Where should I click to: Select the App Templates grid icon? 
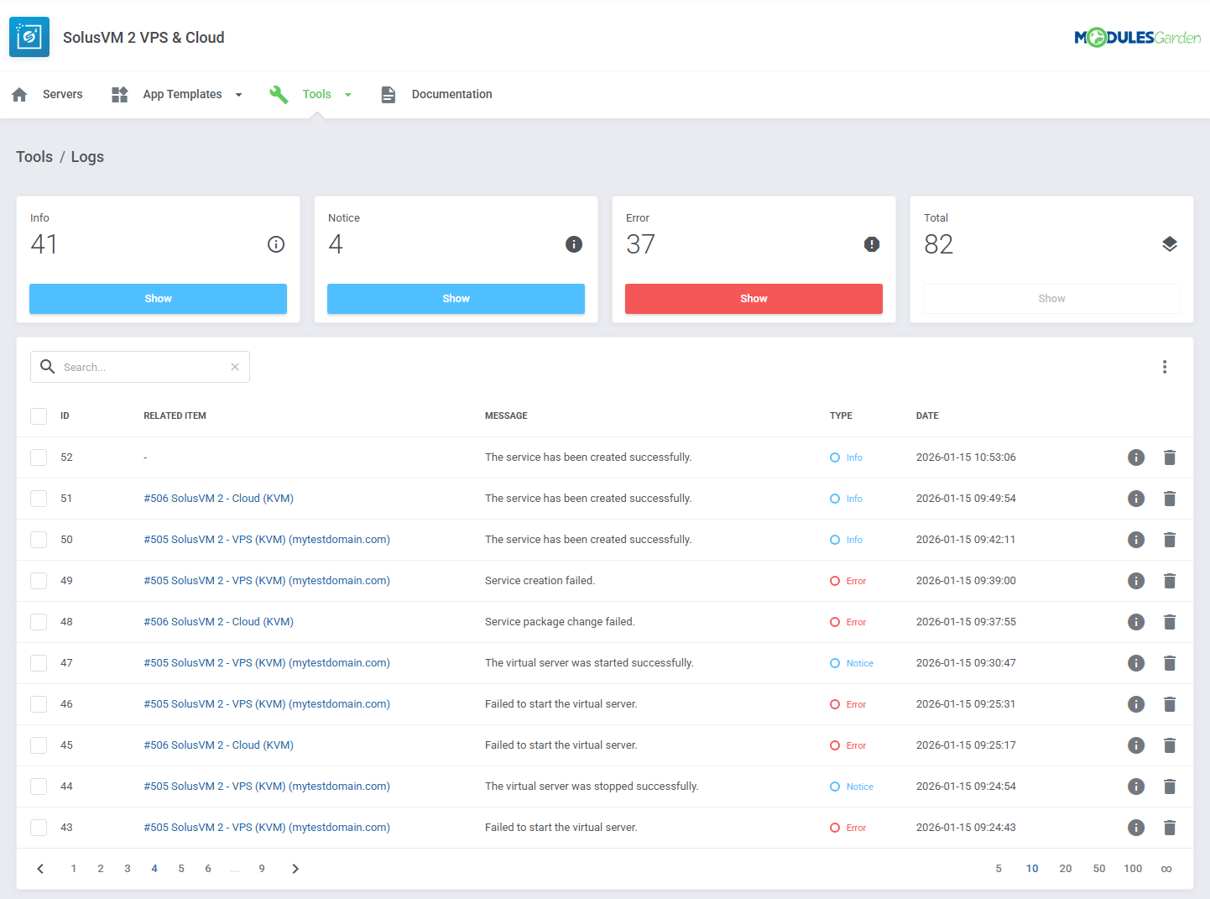click(119, 94)
